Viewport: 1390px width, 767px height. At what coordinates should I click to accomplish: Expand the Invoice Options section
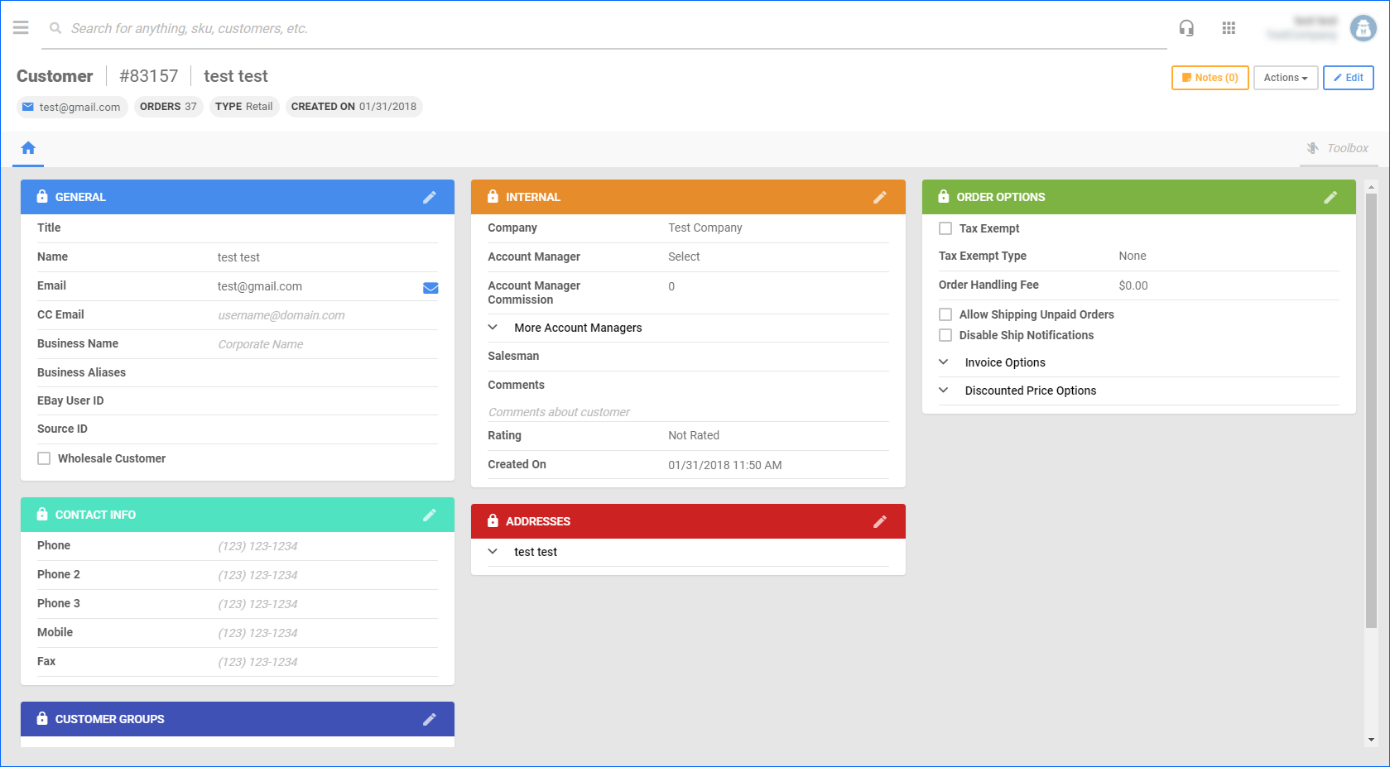tap(944, 362)
